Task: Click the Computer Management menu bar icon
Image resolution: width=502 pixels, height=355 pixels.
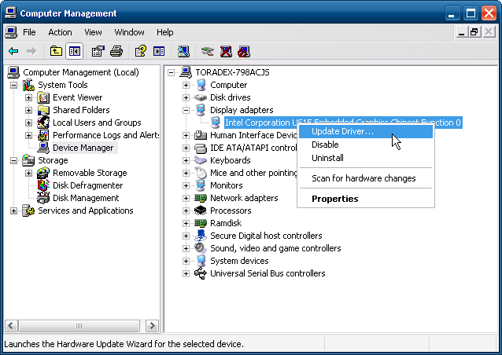Action: (x=11, y=32)
